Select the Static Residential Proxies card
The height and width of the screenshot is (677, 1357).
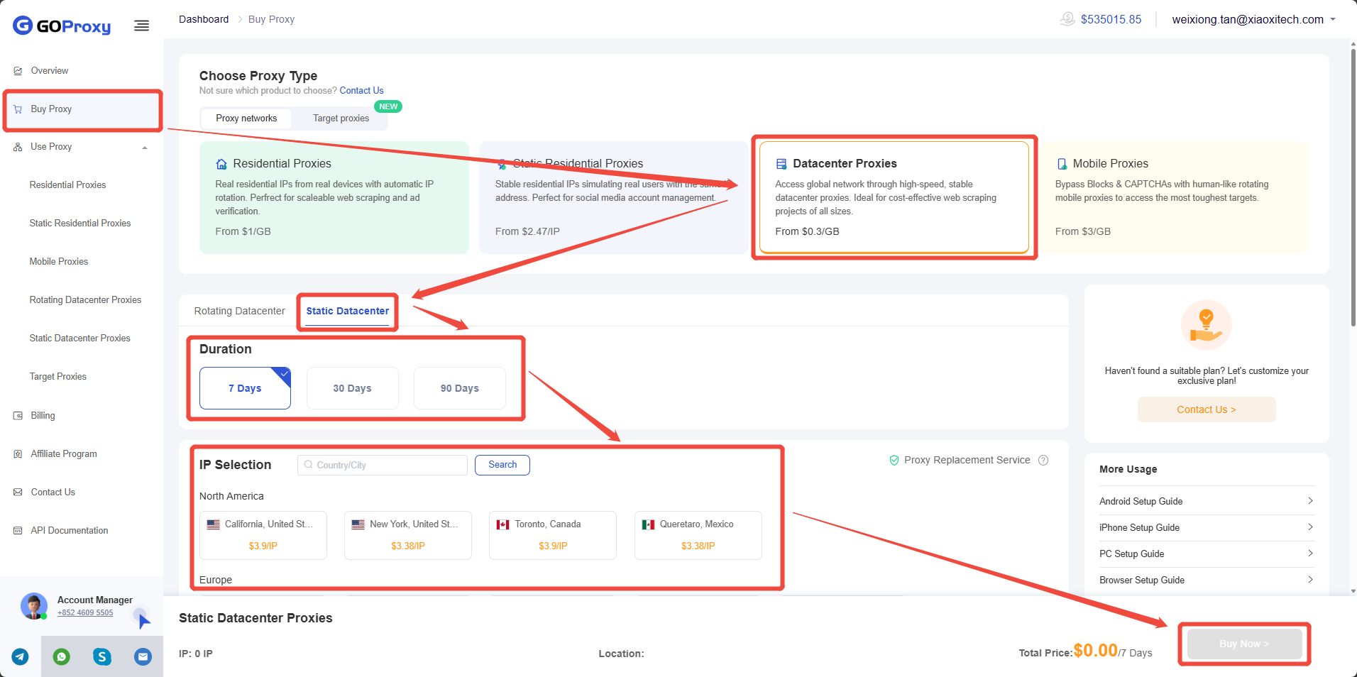[x=614, y=197]
